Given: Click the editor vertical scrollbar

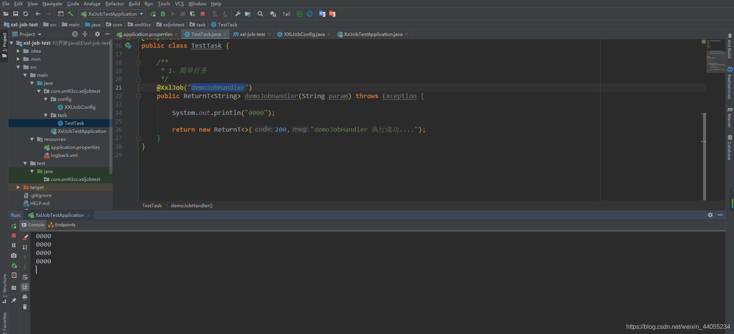Looking at the screenshot, I should pyautogui.click(x=704, y=157).
